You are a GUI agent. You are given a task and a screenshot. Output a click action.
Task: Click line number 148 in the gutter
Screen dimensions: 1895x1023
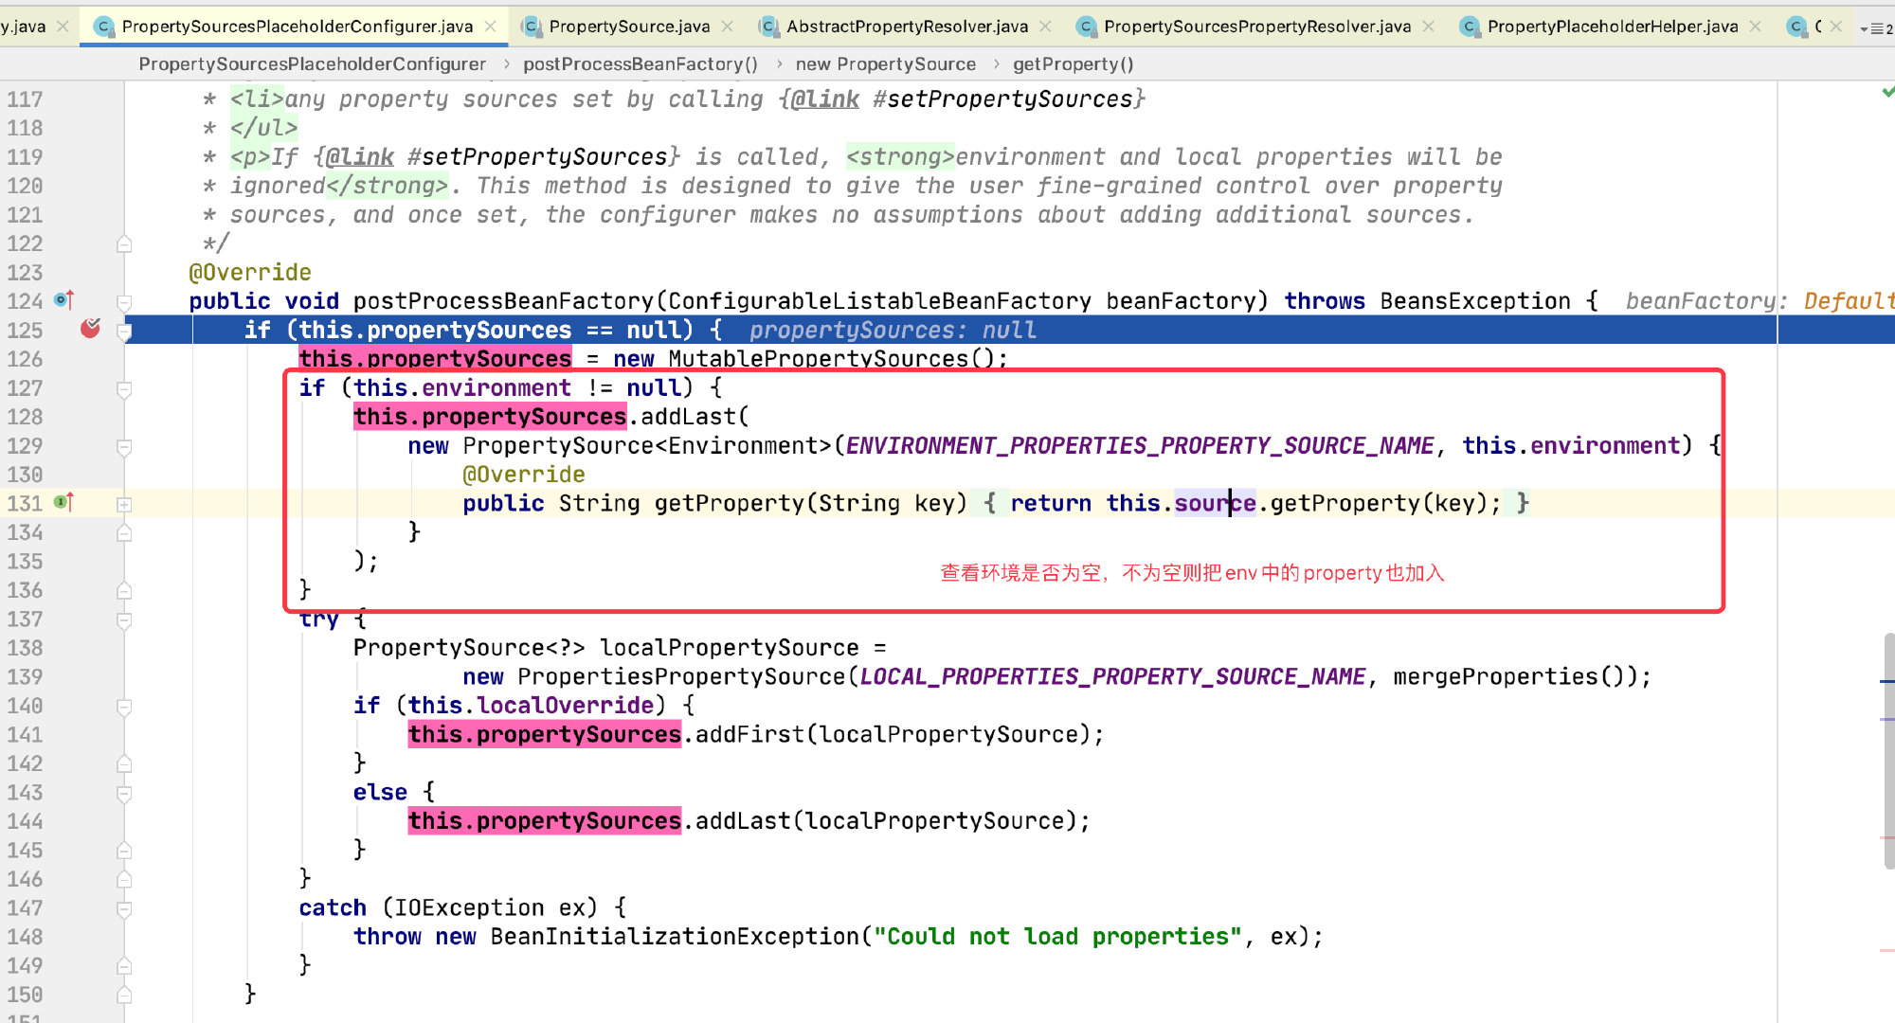26,936
